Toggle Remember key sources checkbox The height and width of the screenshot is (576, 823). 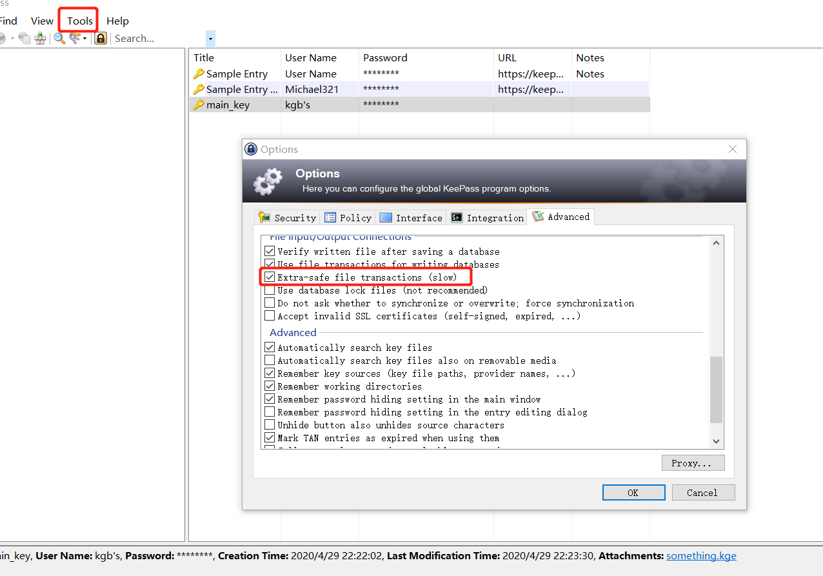point(270,373)
